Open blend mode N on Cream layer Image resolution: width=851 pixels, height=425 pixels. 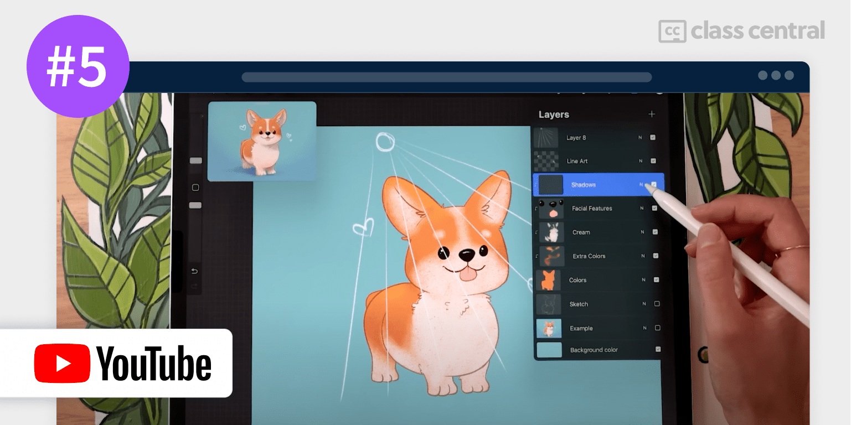pyautogui.click(x=642, y=232)
